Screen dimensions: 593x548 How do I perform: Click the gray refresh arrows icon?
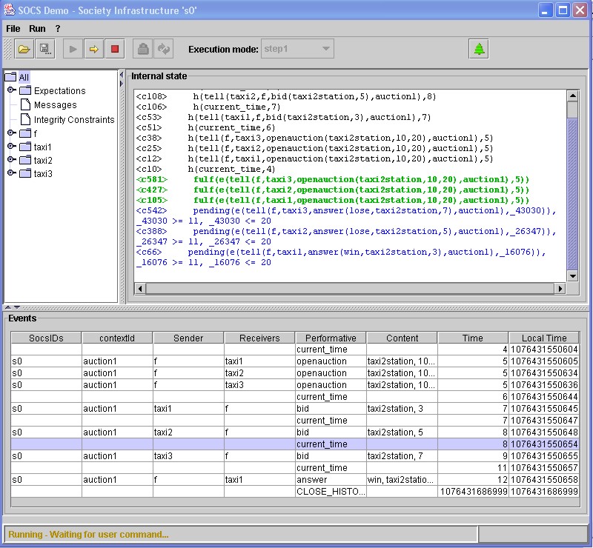tap(164, 50)
